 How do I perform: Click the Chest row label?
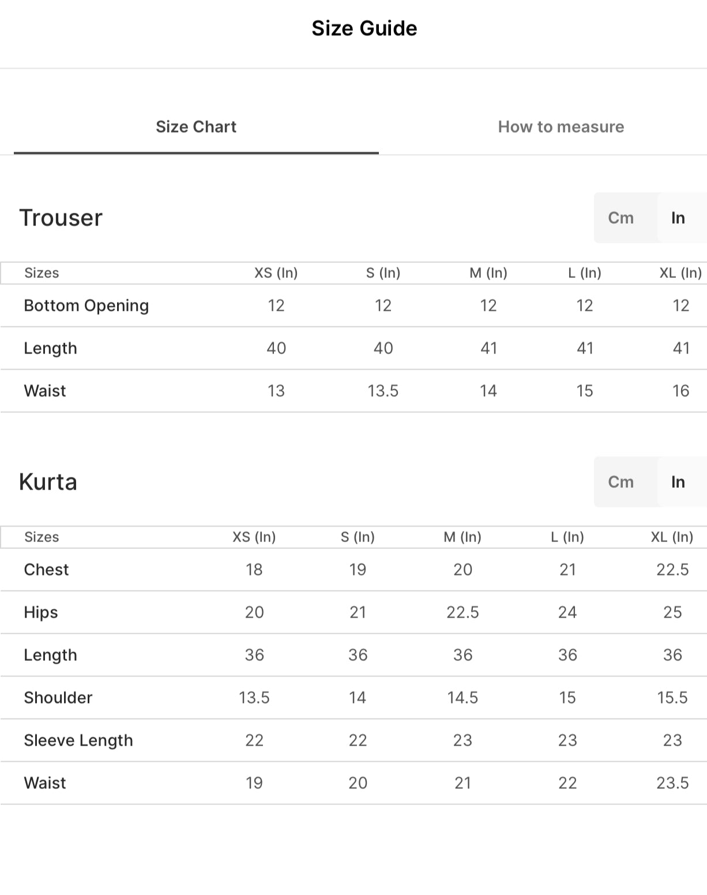click(x=46, y=570)
